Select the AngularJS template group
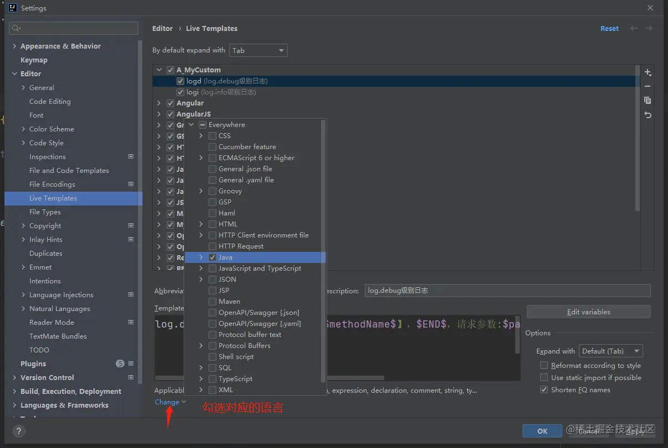 click(x=194, y=114)
